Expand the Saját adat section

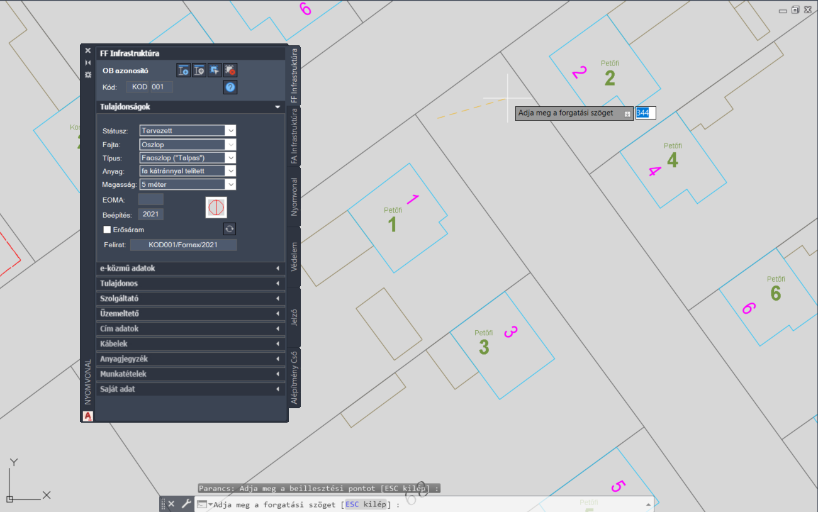click(190, 389)
